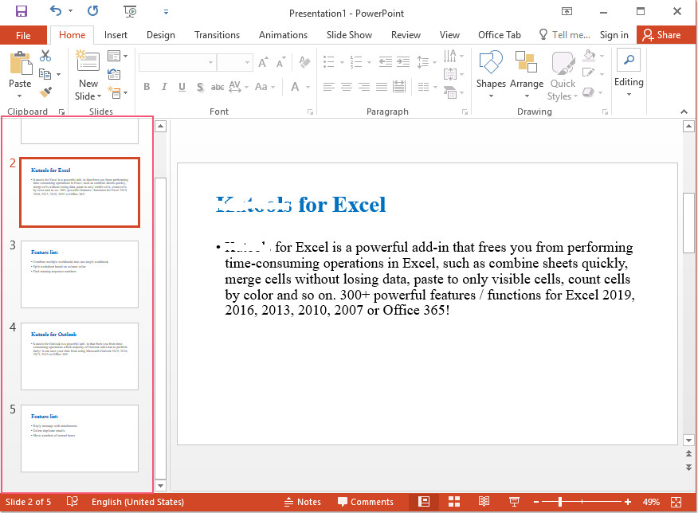Open the Transitions tab

[x=217, y=35]
